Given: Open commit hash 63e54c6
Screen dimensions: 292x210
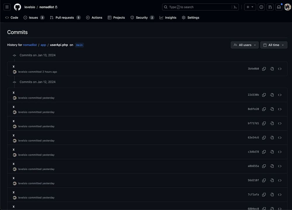Looking at the screenshot, I should (253, 138).
